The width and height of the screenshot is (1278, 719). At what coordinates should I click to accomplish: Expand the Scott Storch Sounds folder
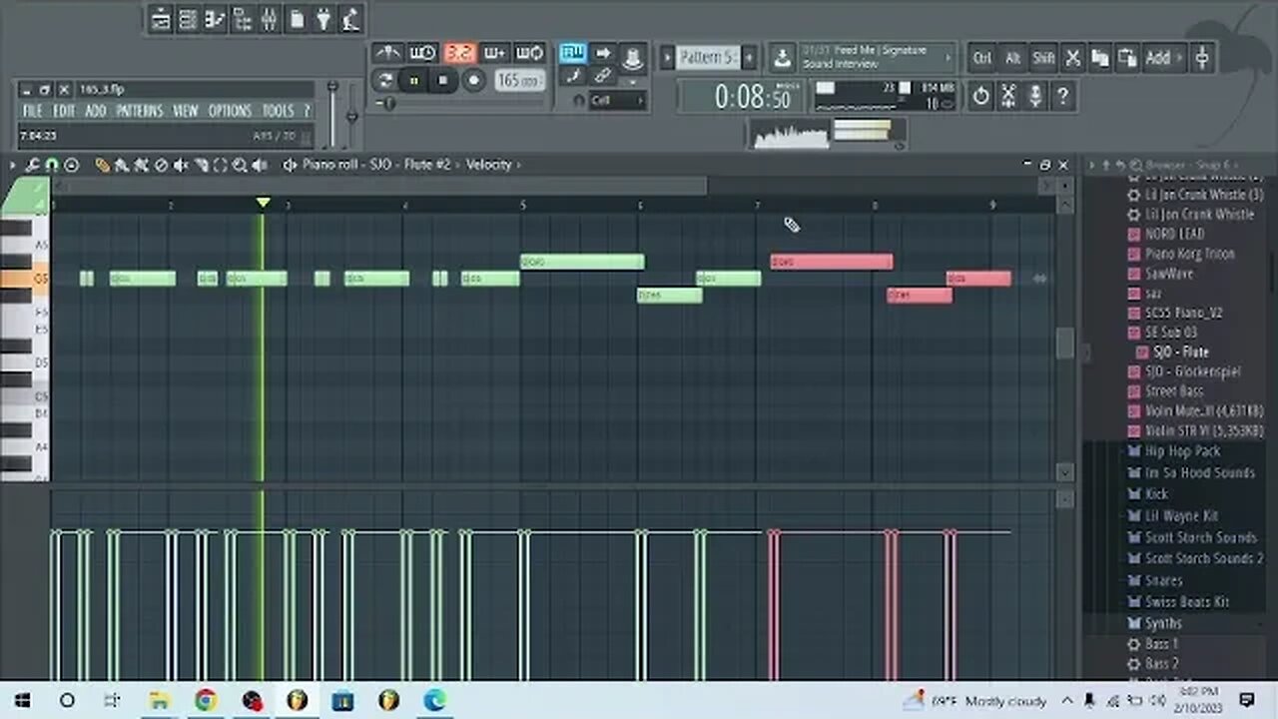pos(1201,537)
